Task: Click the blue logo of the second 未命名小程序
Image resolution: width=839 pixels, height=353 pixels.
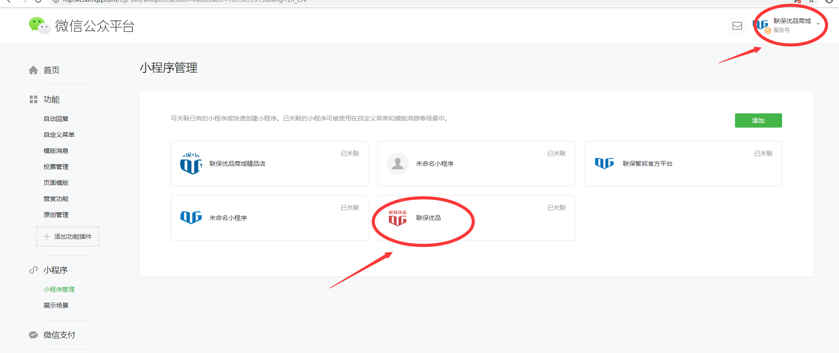Action: pyautogui.click(x=191, y=217)
